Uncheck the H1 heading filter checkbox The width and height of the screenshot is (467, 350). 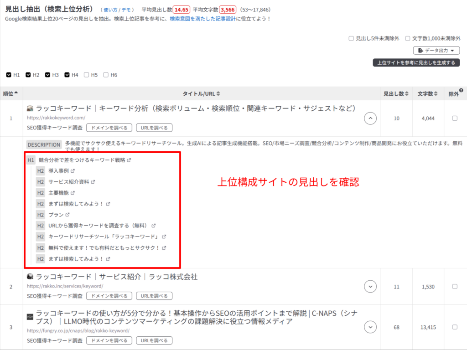tap(9, 75)
